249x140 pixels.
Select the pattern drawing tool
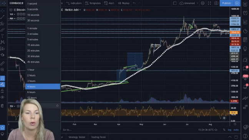pyautogui.click(x=2, y=42)
